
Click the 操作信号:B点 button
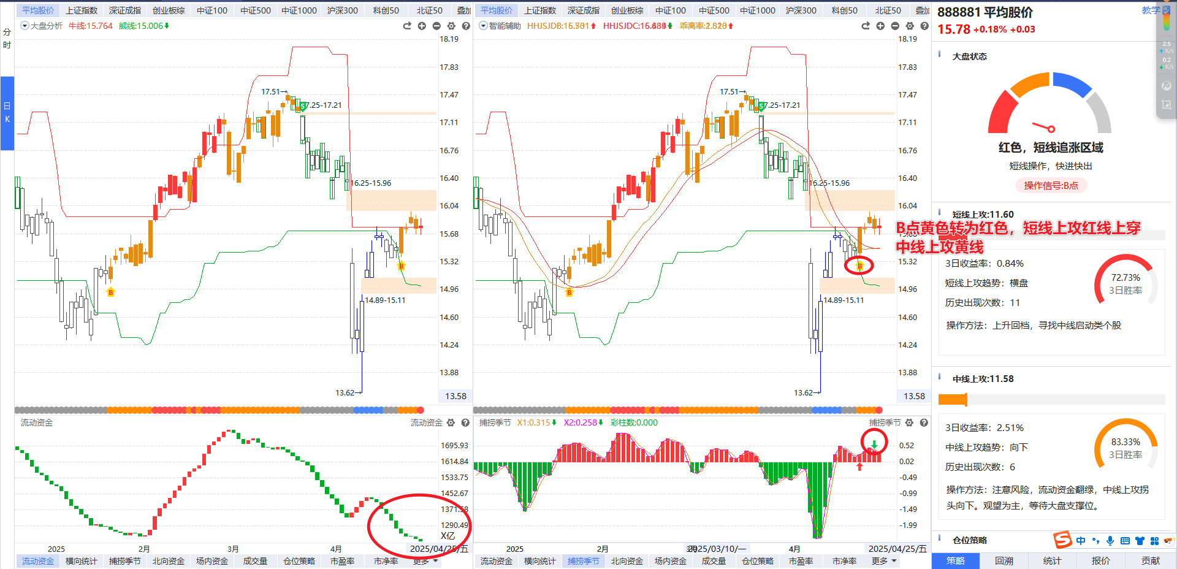tap(1051, 185)
